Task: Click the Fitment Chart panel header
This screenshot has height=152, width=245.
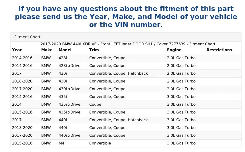Action: click(x=27, y=37)
